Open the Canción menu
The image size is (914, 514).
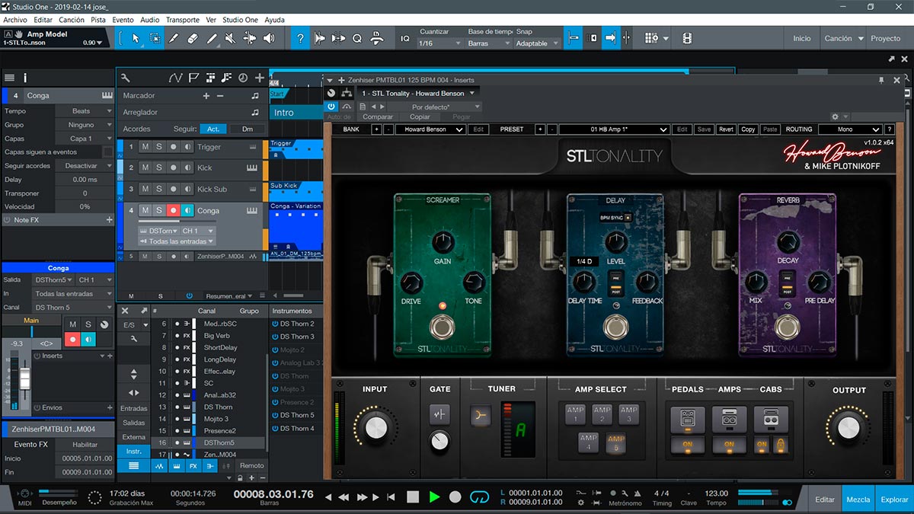[x=72, y=20]
